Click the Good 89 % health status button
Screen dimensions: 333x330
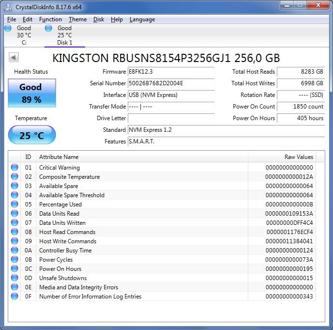pos(32,93)
